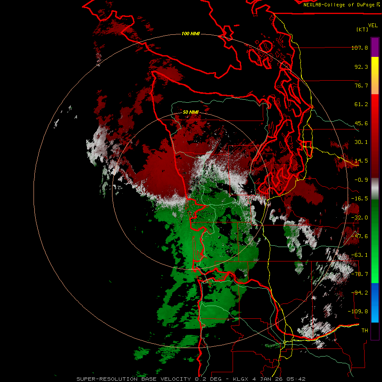Click the -109.8 legend value
The image size is (382, 382).
coord(358,312)
